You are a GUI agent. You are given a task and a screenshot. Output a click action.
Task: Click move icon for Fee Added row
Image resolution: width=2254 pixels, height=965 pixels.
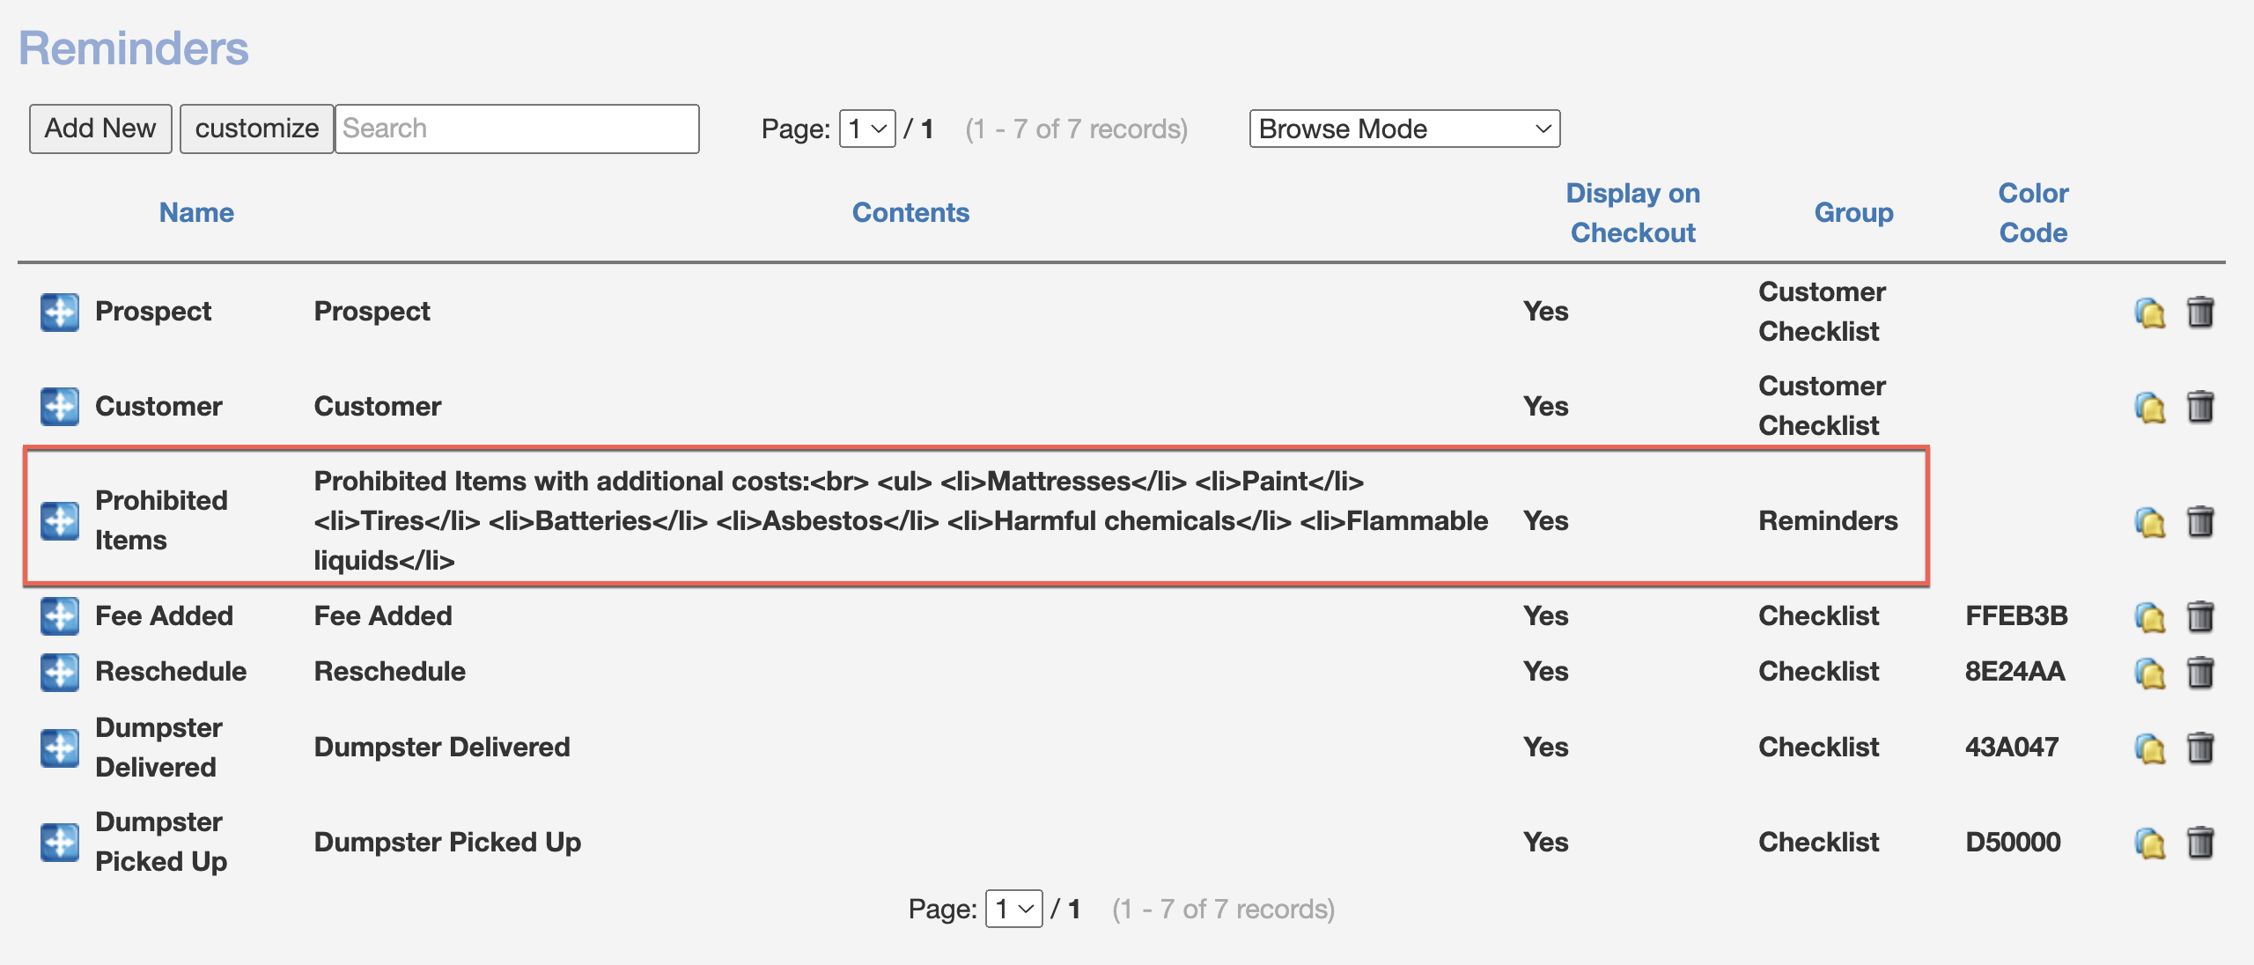(x=59, y=615)
